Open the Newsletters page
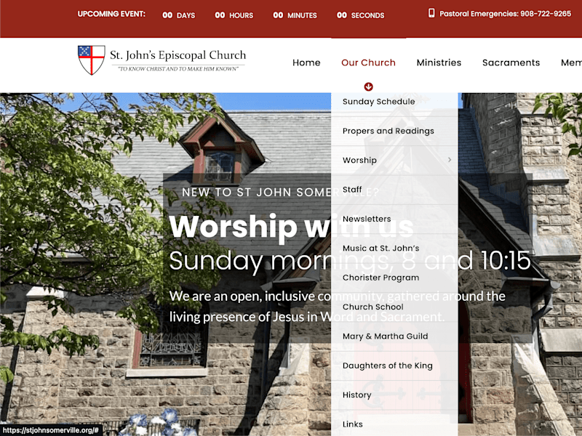The height and width of the screenshot is (436, 582). (367, 219)
